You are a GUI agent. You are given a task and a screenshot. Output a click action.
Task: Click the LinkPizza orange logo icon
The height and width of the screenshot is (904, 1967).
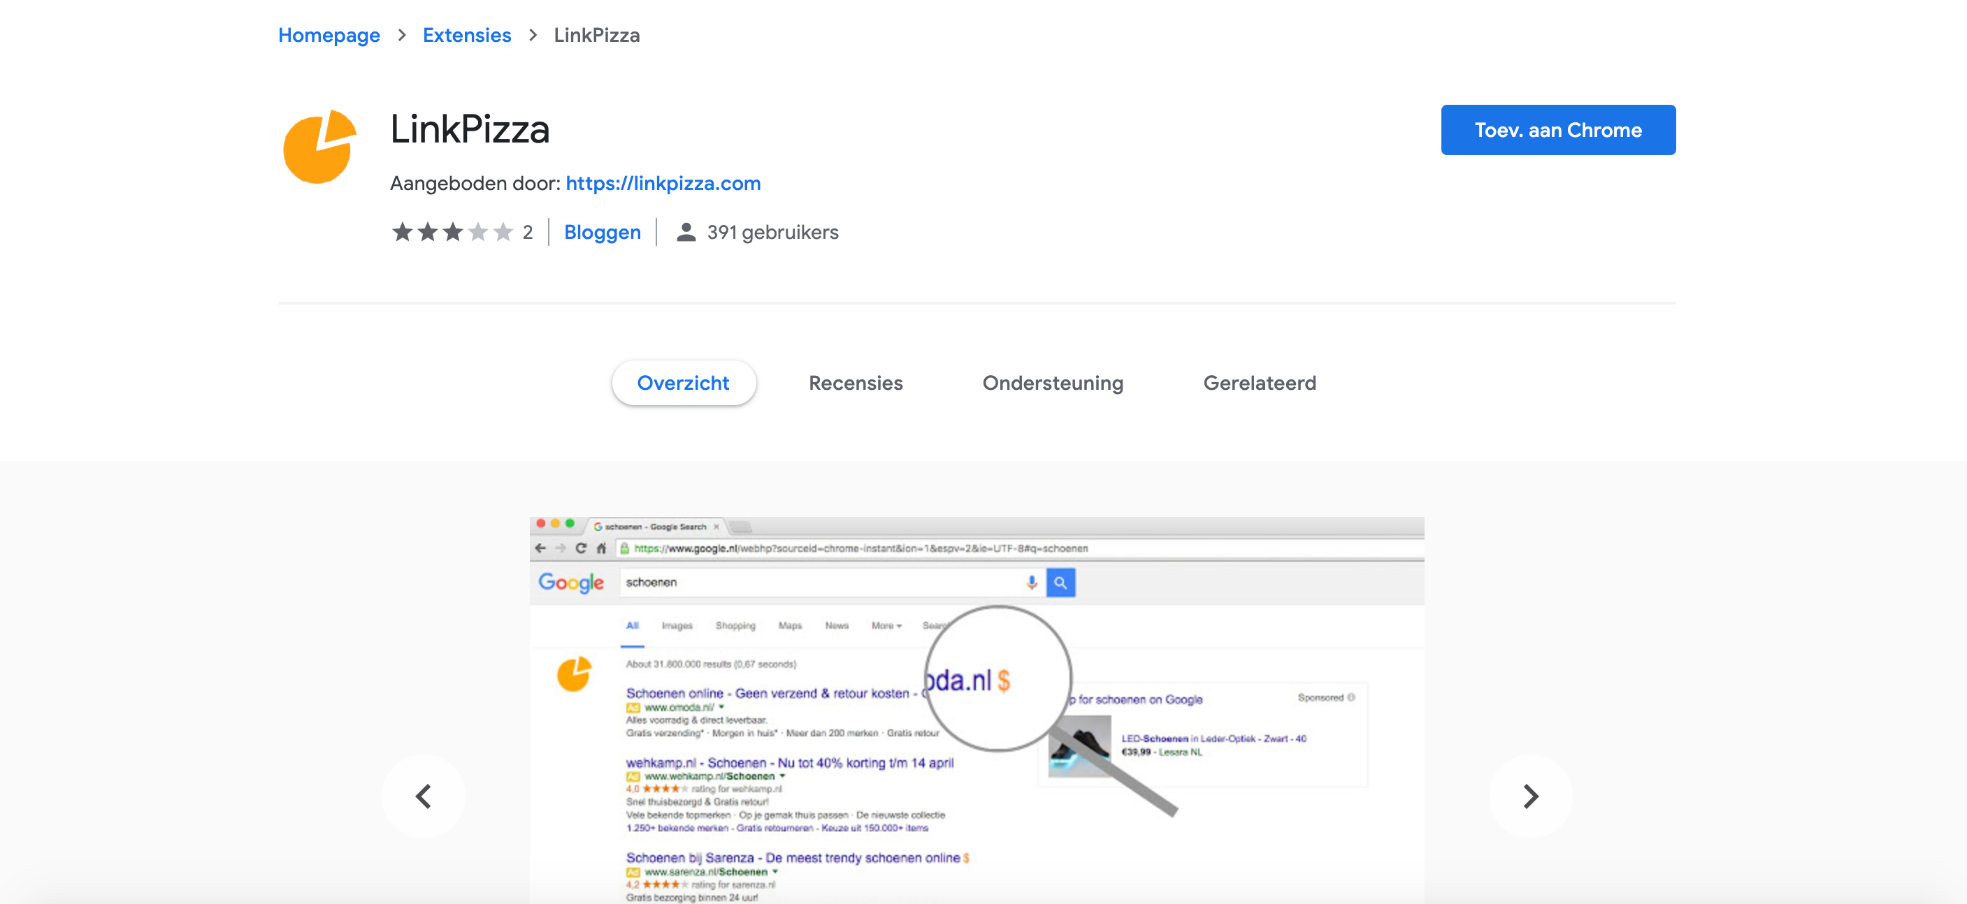tap(319, 146)
